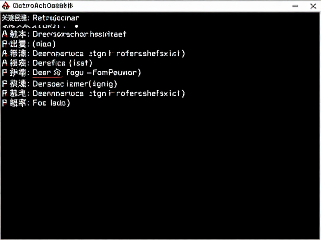Click the small glyph icon after underlined Deer
The width and height of the screenshot is (321, 240).
point(57,72)
